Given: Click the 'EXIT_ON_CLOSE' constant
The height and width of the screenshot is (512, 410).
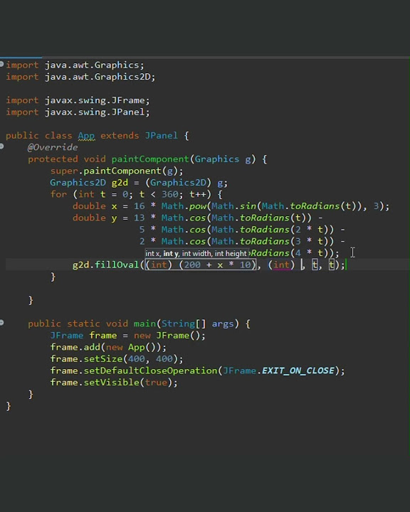Looking at the screenshot, I should coord(298,370).
